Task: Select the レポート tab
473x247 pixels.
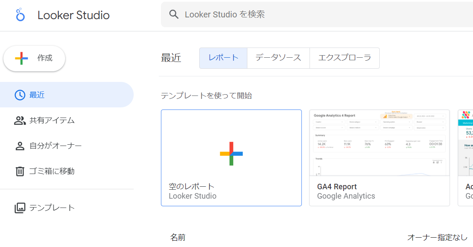Action: 223,58
